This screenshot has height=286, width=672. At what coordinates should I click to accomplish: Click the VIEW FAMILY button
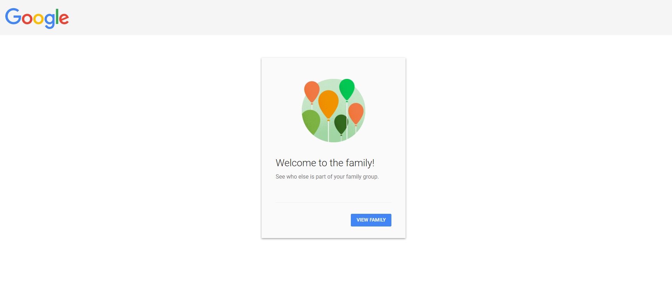pos(371,220)
